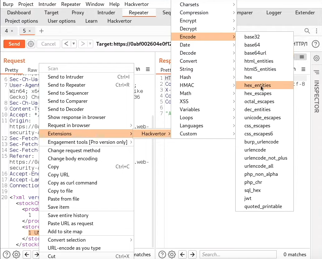The height and width of the screenshot is (259, 322).
Task: Open Inspector panel settings gear
Action: click(x=316, y=58)
